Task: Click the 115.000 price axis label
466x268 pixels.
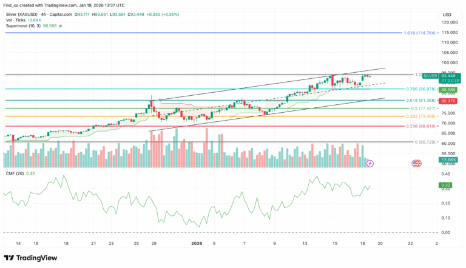Action: [450, 32]
